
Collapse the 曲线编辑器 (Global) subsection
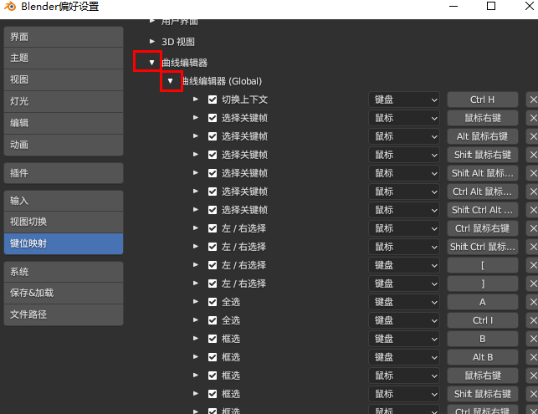170,81
